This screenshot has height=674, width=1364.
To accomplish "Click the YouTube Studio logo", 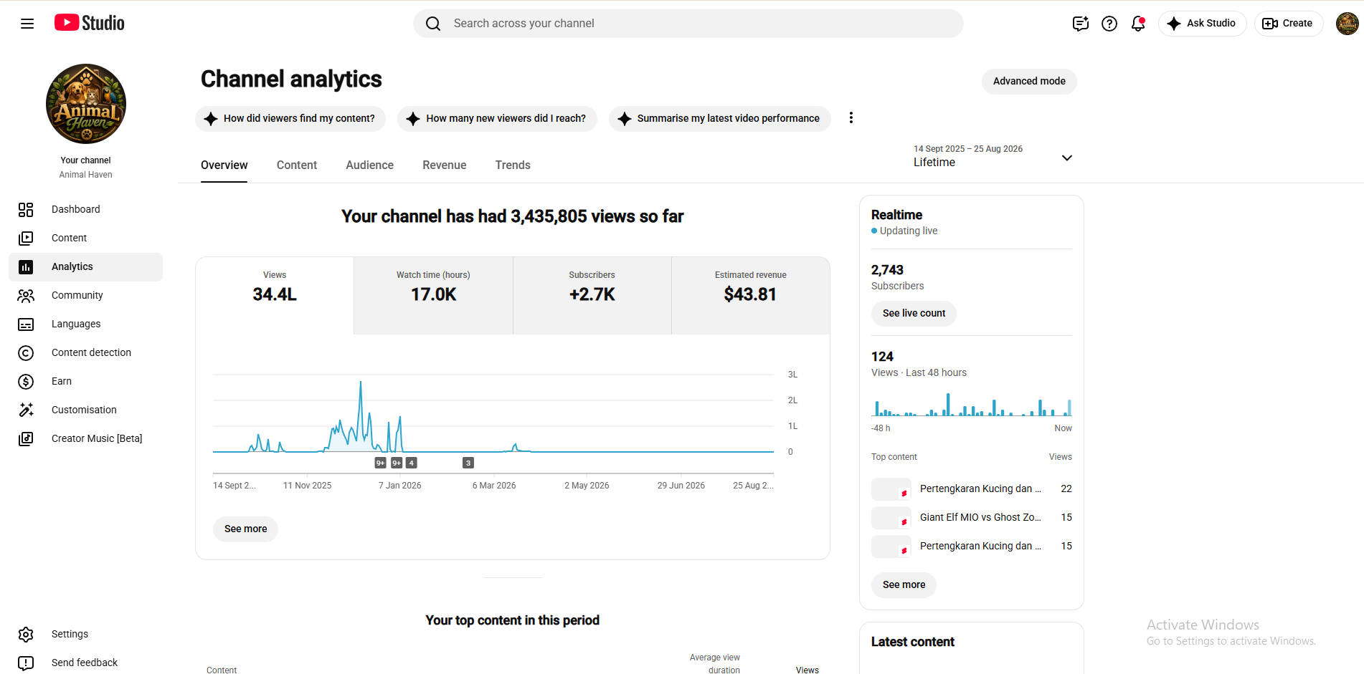I will [x=90, y=23].
